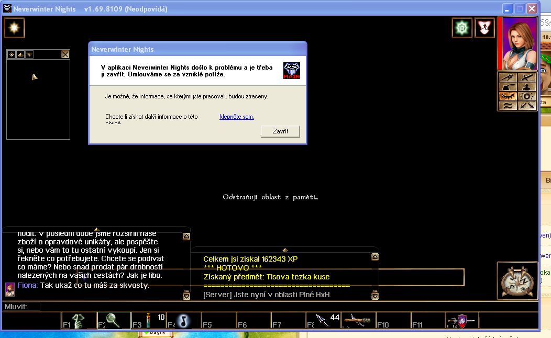Image resolution: width=551 pixels, height=338 pixels.
Task: Click the Neverwinter Nights window title icon
Action: 7,8
